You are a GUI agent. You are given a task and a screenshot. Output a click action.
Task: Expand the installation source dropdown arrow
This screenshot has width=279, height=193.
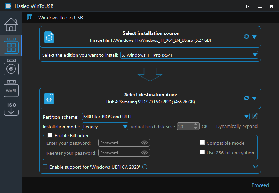tap(254, 37)
